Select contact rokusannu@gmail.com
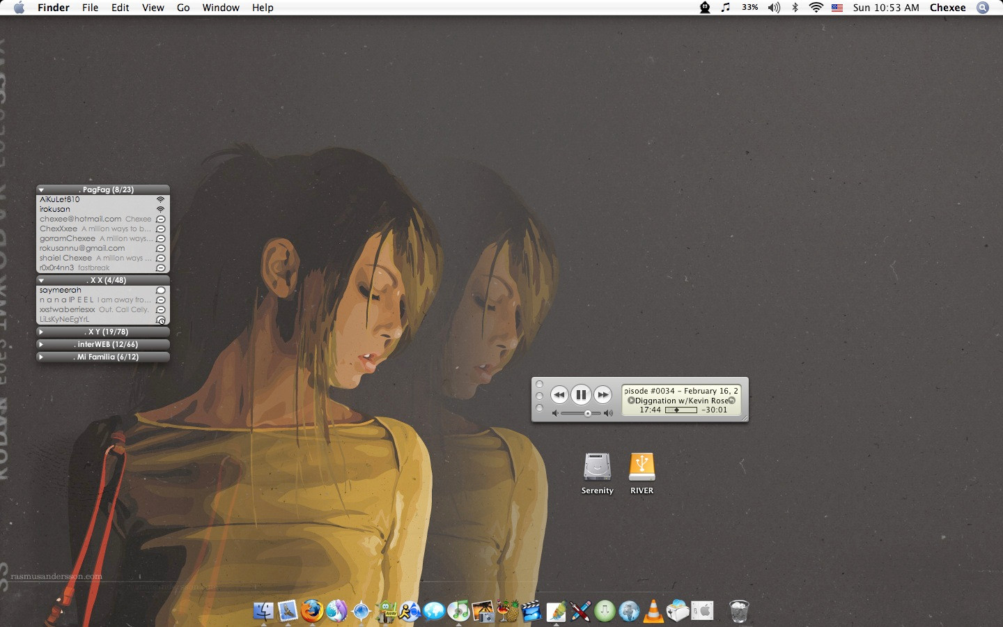The image size is (1003, 627). 102,248
